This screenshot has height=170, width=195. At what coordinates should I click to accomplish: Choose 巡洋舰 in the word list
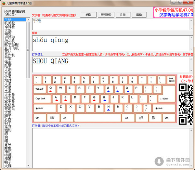(15, 37)
